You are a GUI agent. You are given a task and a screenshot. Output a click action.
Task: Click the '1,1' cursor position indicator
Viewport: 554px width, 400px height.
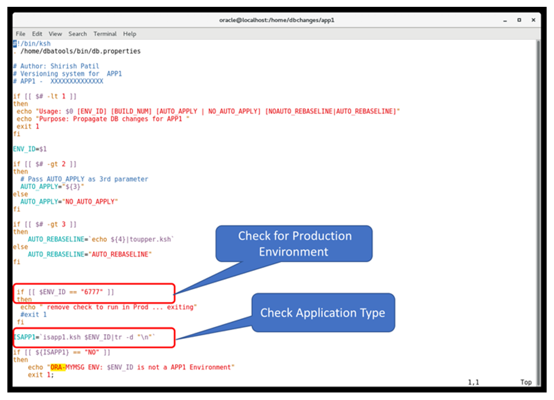coord(473,382)
